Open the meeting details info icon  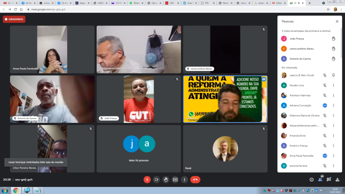(x=311, y=180)
